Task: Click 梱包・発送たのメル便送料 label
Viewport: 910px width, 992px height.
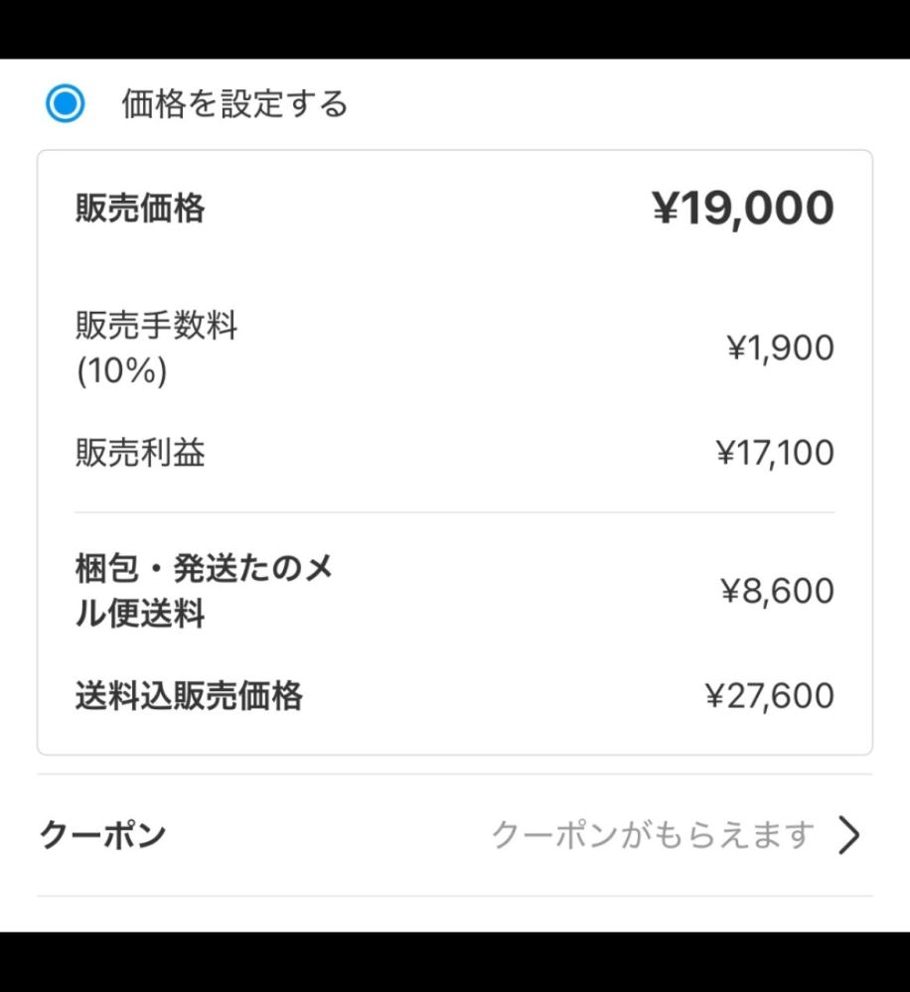Action: (x=205, y=590)
